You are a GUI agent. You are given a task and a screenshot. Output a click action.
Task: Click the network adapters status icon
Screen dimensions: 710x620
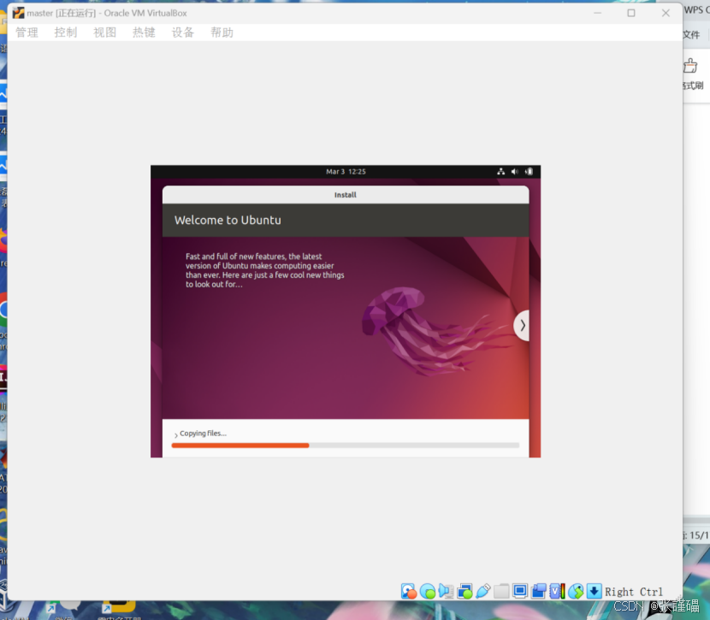pos(464,591)
